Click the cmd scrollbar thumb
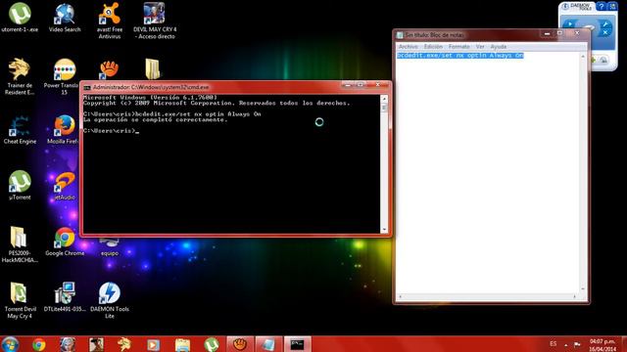The height and width of the screenshot is (352, 627). (x=384, y=108)
